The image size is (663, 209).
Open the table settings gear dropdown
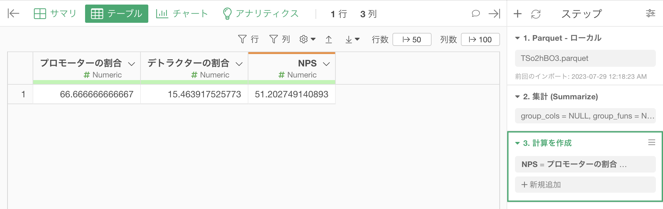(x=307, y=39)
